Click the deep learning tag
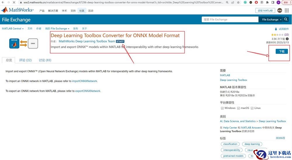292x160 pixels. (x=252, y=144)
